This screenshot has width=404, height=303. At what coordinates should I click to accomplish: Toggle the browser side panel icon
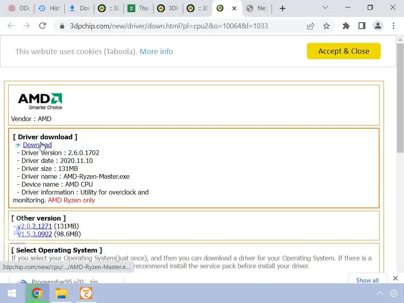[362, 26]
